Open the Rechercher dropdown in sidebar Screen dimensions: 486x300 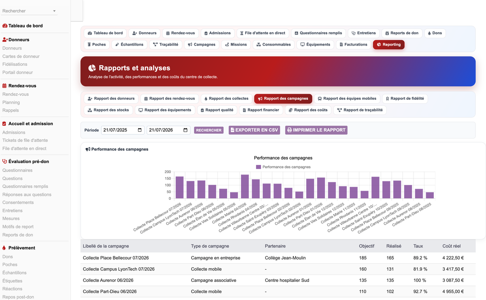pyautogui.click(x=29, y=11)
